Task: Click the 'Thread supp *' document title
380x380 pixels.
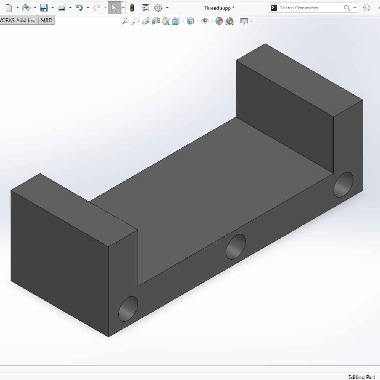Action: click(x=219, y=8)
